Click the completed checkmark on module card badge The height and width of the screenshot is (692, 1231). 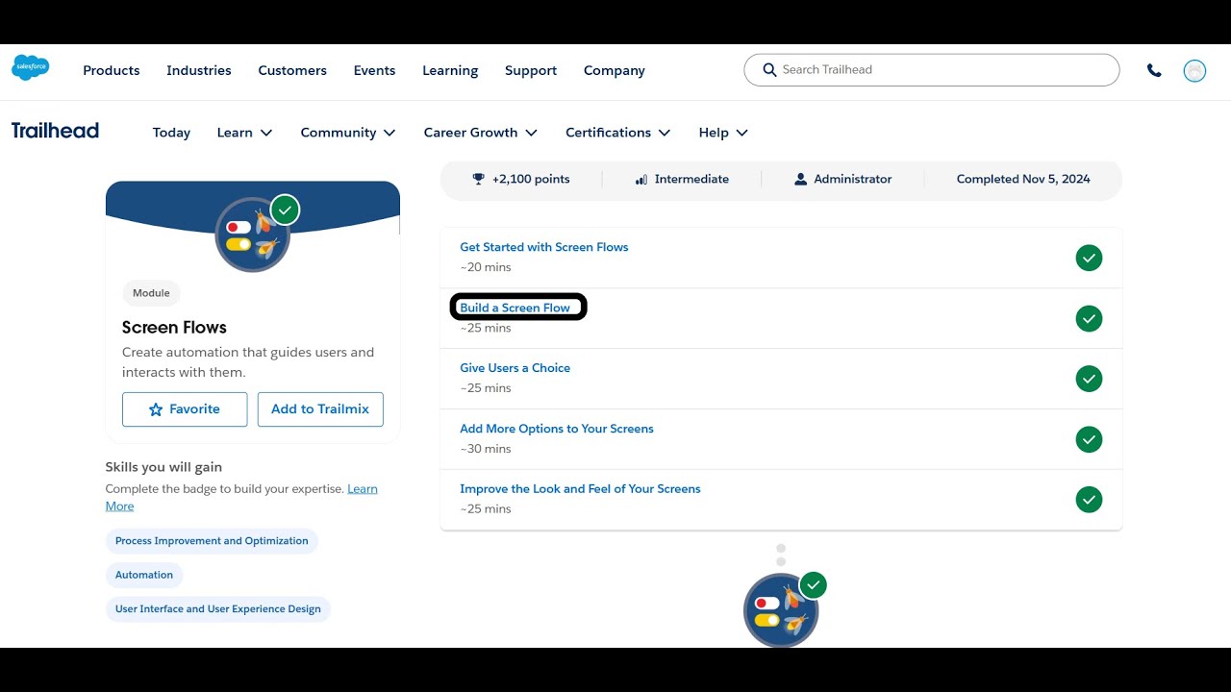(x=285, y=210)
